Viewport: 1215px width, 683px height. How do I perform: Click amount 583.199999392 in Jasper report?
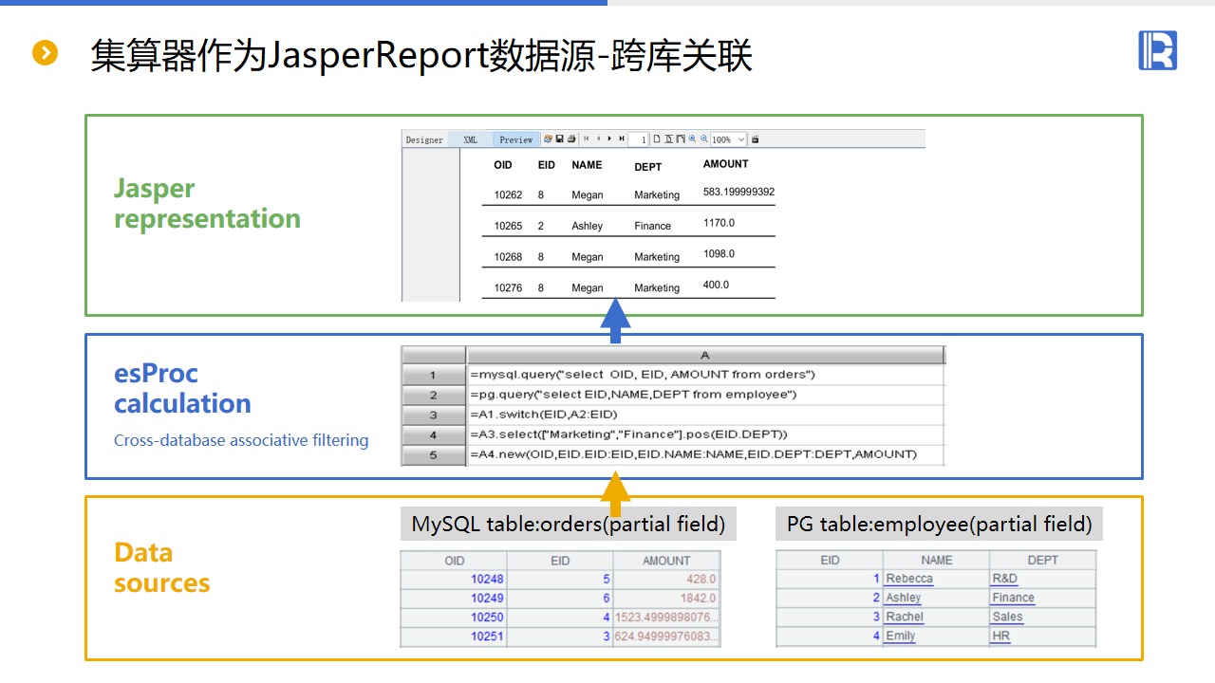[x=738, y=192]
